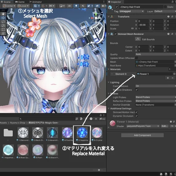
Task: Collapse the Materials foldout
Action: click(109, 69)
